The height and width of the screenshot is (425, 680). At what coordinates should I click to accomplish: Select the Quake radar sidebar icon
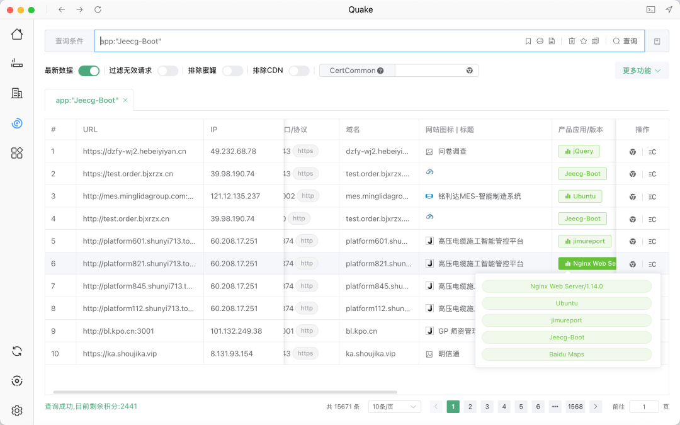click(x=17, y=123)
